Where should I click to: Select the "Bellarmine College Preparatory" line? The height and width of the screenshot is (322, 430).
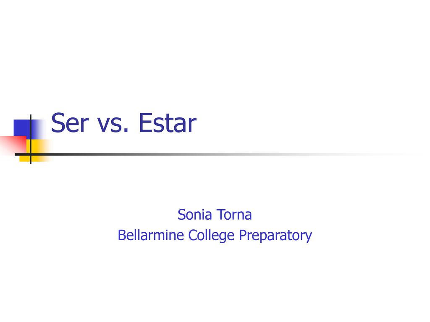click(x=215, y=236)
